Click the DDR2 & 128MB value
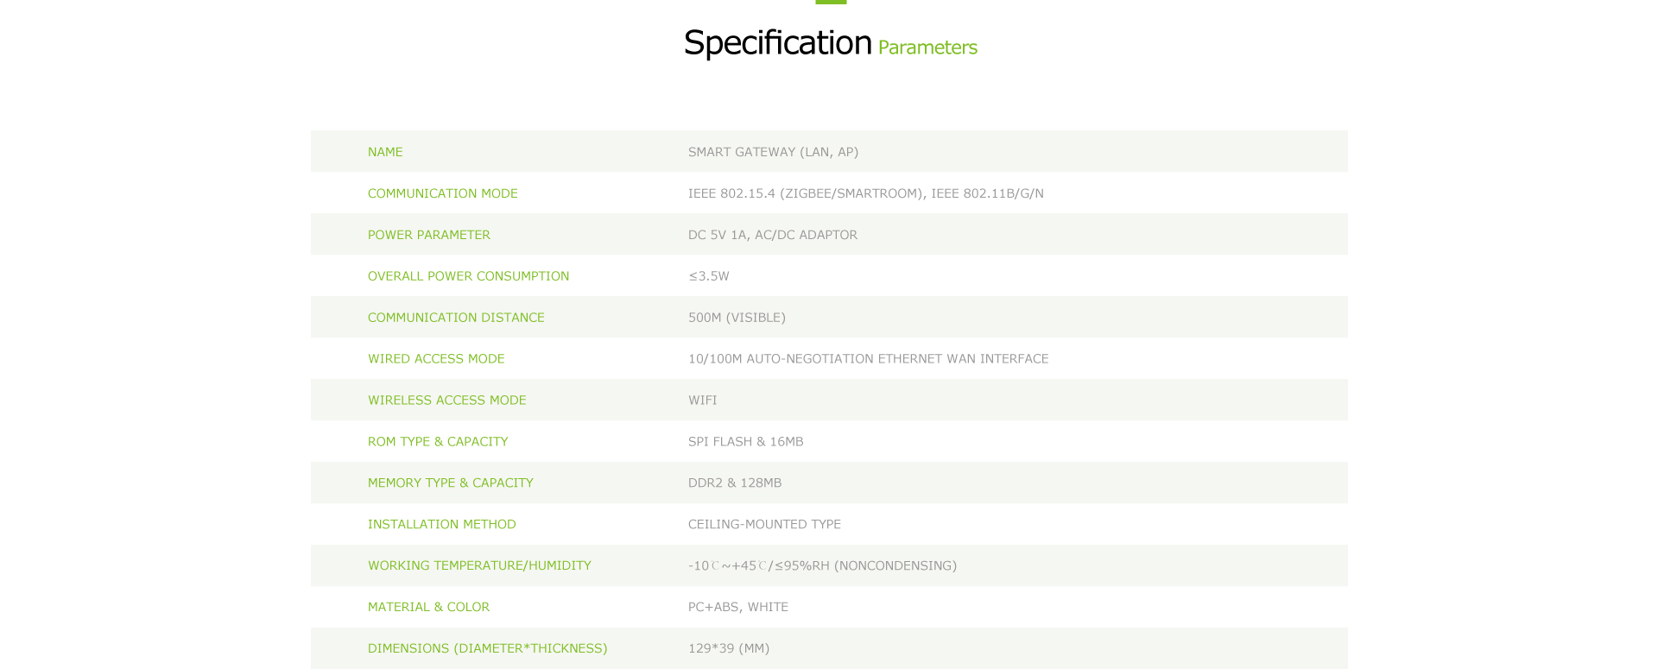The width and height of the screenshot is (1658, 669). (x=735, y=483)
